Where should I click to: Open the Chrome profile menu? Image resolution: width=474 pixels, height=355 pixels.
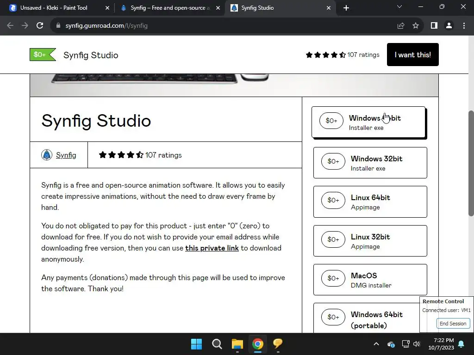[449, 26]
